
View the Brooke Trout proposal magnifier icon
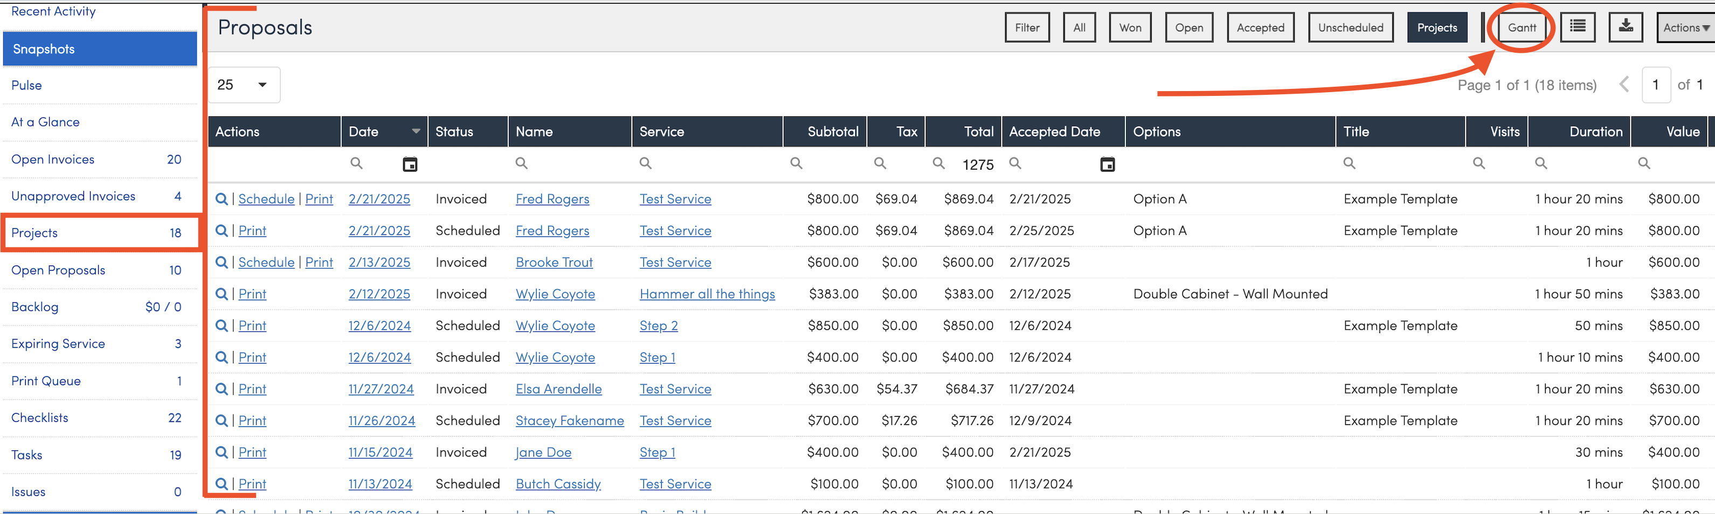(222, 262)
